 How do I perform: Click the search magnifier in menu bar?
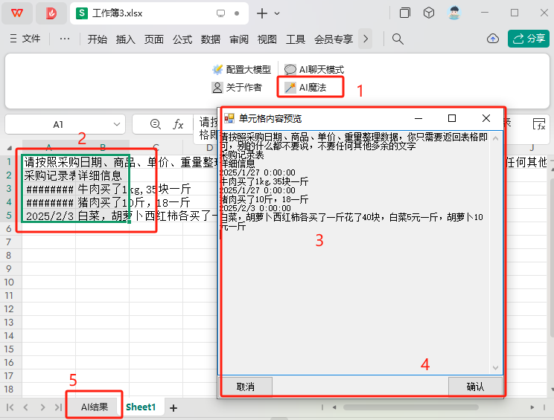pyautogui.click(x=398, y=39)
